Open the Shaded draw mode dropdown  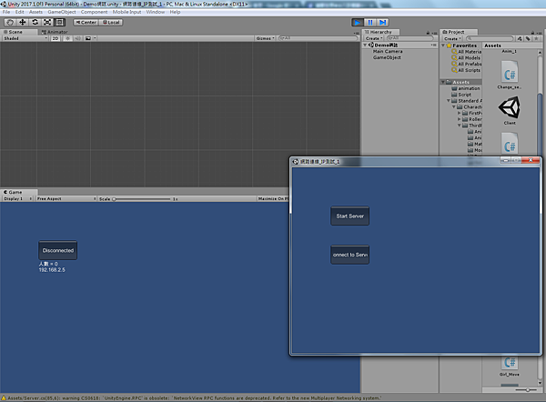point(25,38)
